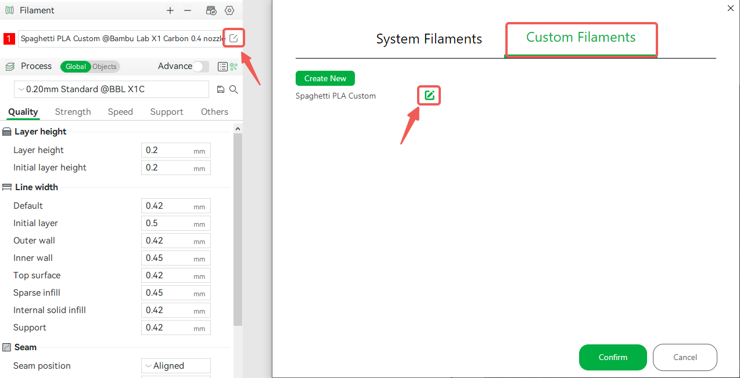Close the filament dialog with X
Image resolution: width=740 pixels, height=378 pixels.
[x=731, y=8]
